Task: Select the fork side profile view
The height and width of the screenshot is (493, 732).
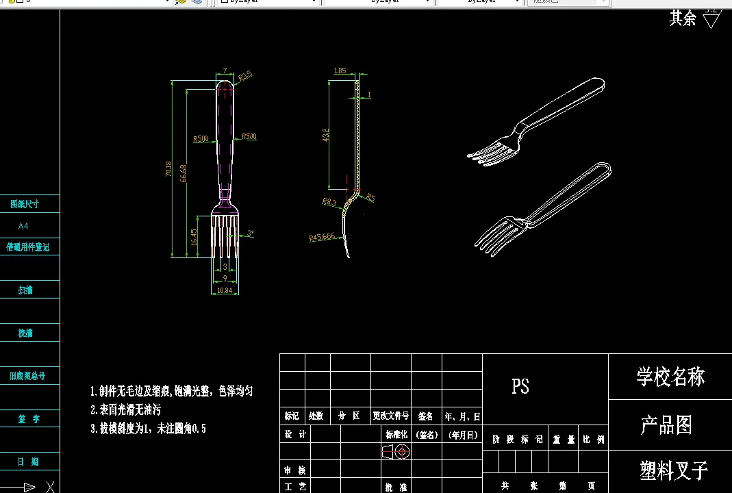Action: coord(353,169)
